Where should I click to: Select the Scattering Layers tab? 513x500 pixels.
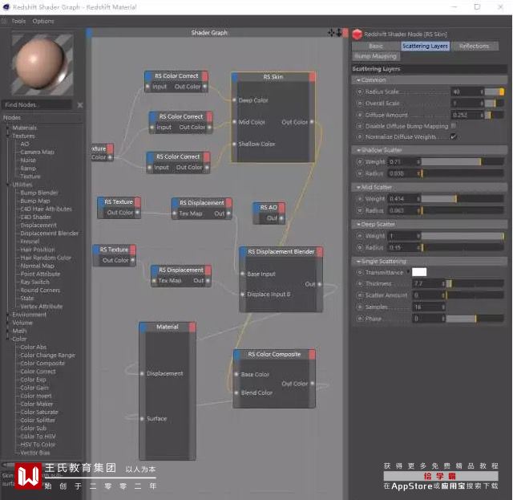(x=425, y=47)
